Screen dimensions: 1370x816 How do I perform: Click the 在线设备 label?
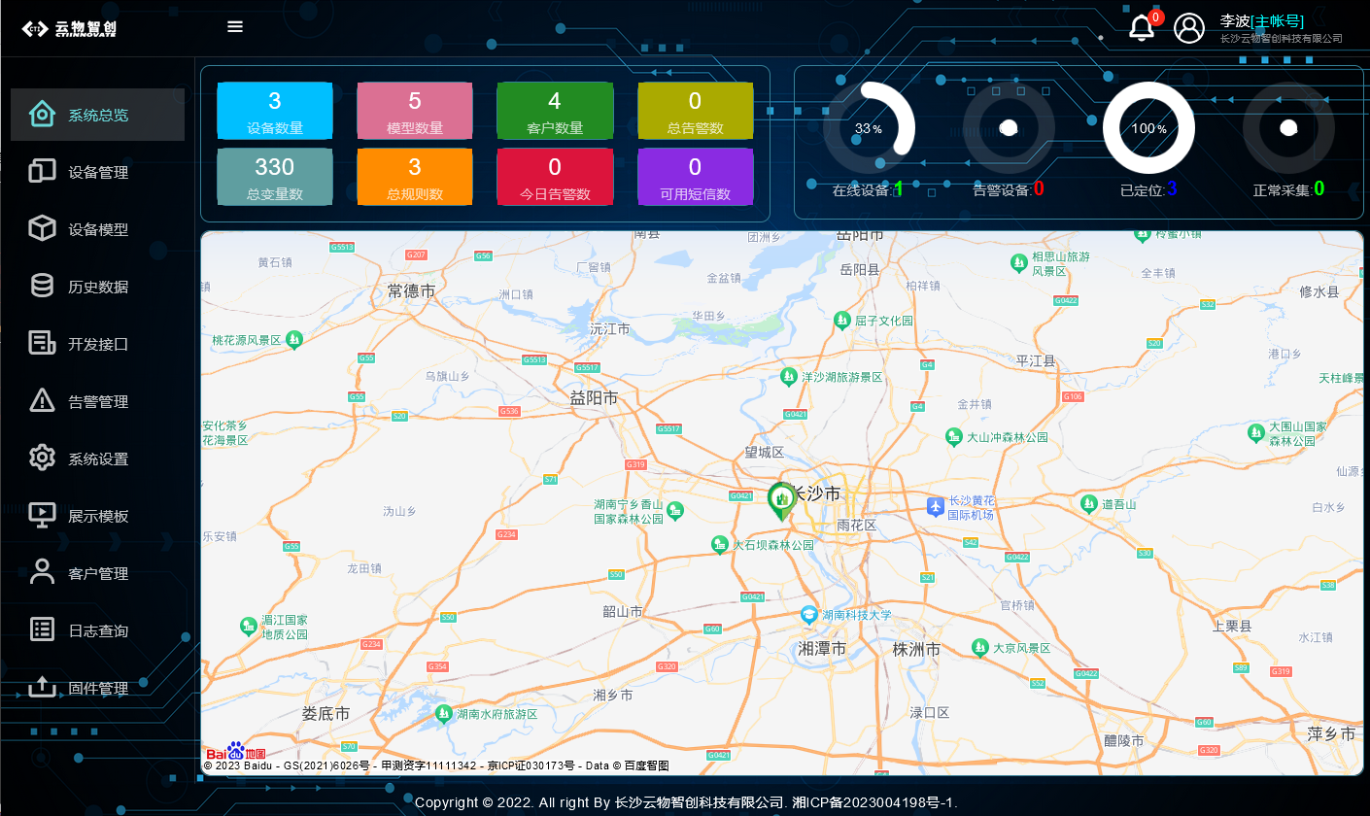pos(863,190)
